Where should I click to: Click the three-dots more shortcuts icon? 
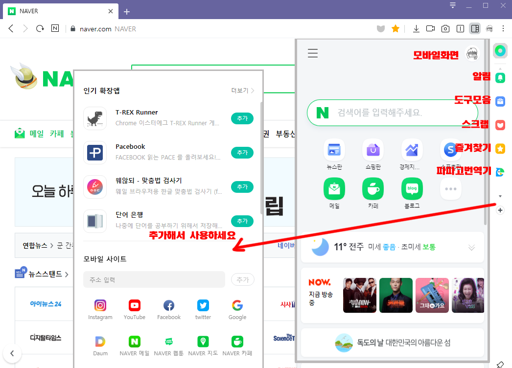point(451,189)
